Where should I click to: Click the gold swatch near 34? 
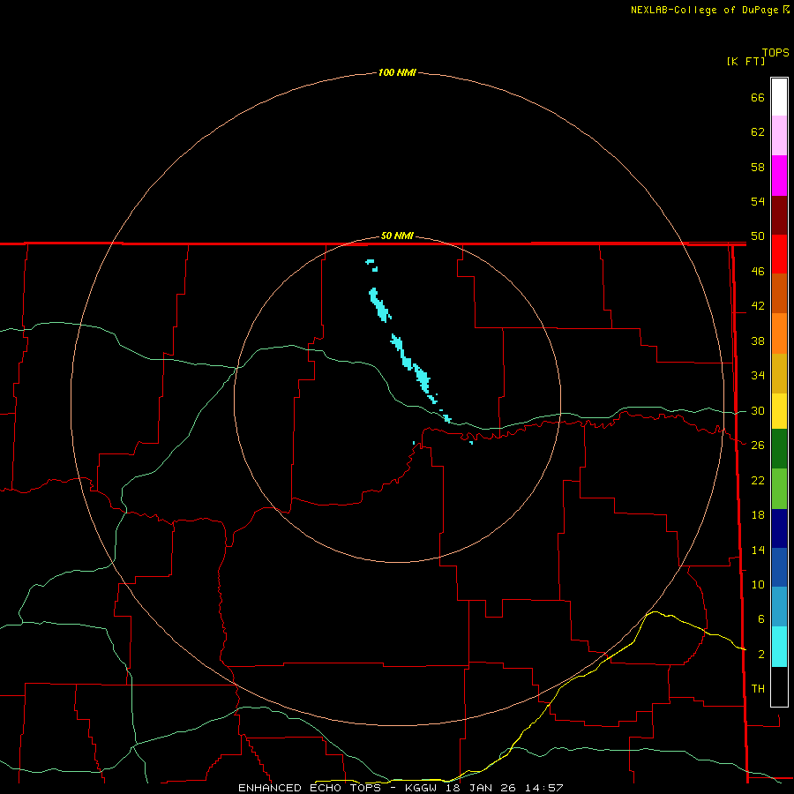779,374
